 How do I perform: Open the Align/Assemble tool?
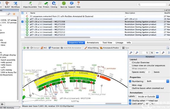(x=30, y=5)
